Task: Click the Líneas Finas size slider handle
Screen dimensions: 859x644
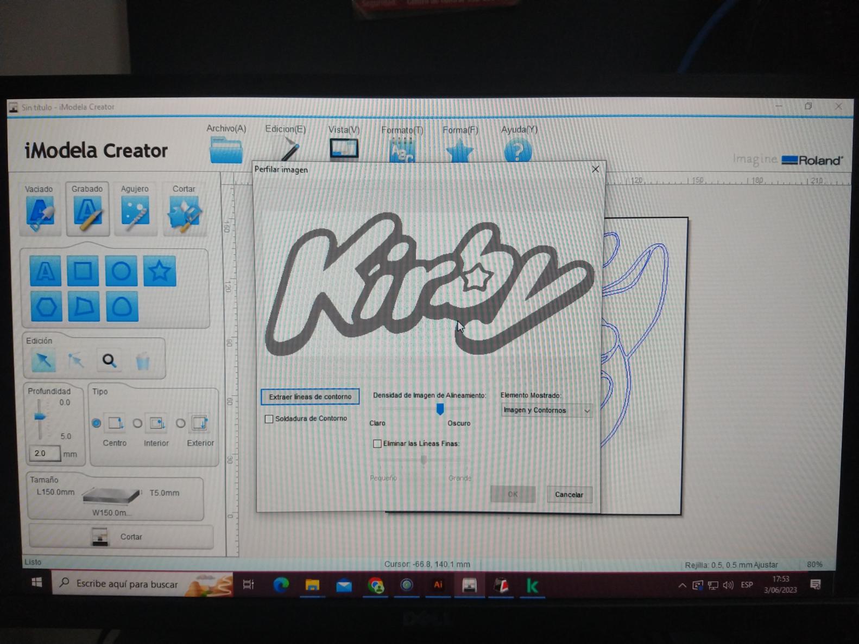Action: pyautogui.click(x=424, y=460)
